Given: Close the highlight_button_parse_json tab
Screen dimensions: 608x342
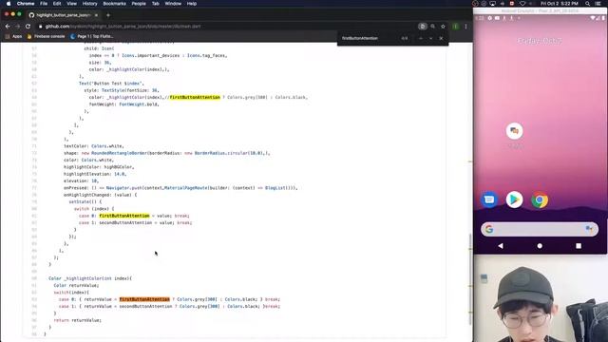Looking at the screenshot, I should [96, 15].
